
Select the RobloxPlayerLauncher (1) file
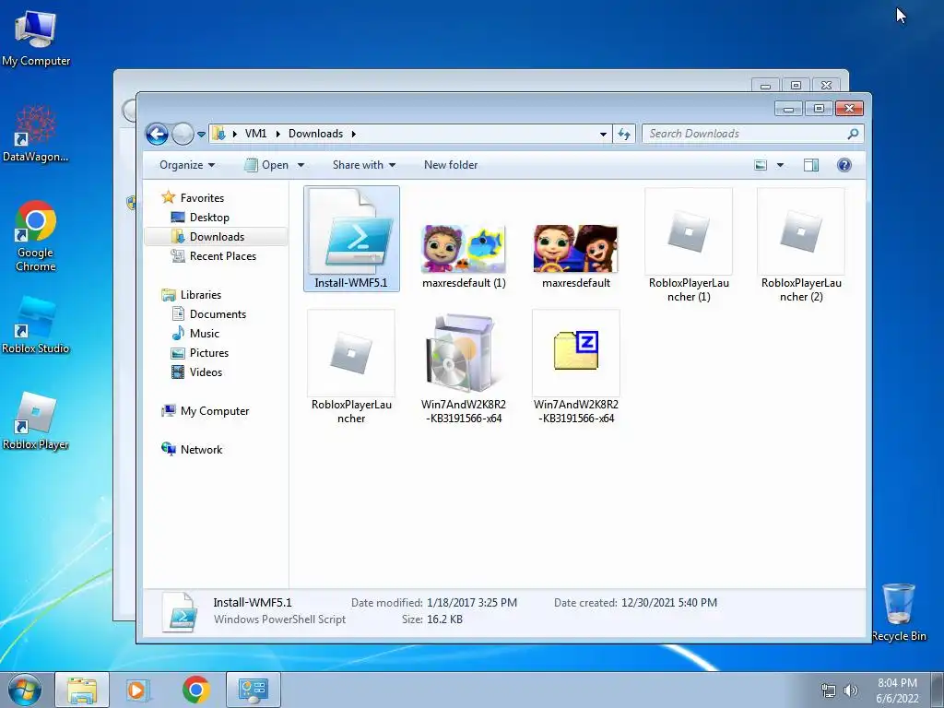[x=689, y=245]
